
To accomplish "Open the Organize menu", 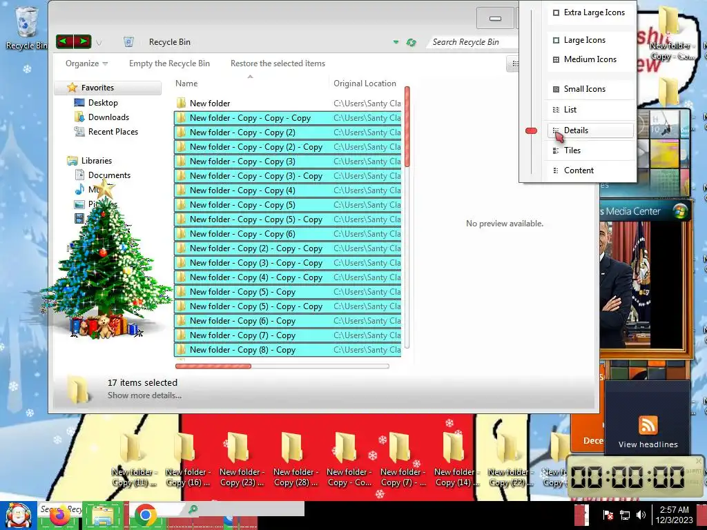I will click(x=86, y=63).
